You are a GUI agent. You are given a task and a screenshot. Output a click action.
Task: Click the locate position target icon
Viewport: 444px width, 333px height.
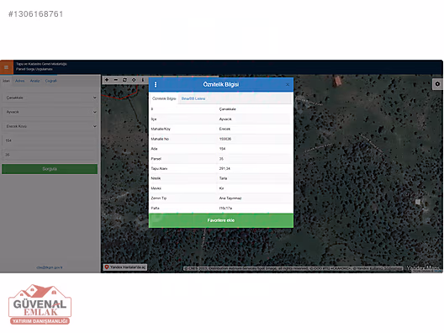click(x=134, y=80)
